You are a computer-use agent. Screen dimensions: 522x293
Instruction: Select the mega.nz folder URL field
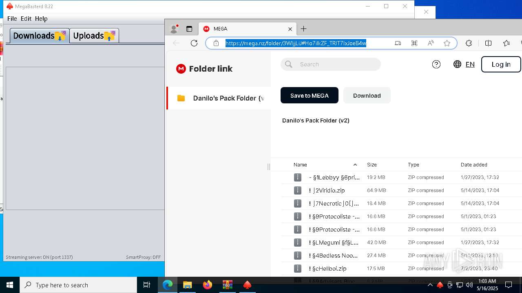(296, 43)
